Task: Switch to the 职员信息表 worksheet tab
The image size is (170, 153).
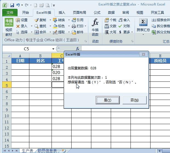Action: [x=47, y=151]
